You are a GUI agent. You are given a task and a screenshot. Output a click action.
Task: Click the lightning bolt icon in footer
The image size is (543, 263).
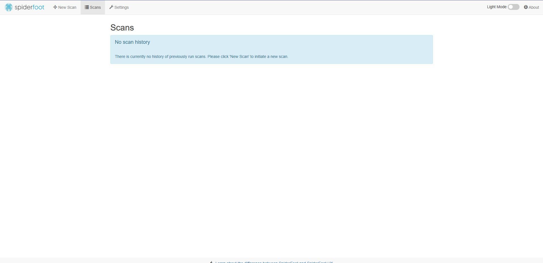(211, 262)
